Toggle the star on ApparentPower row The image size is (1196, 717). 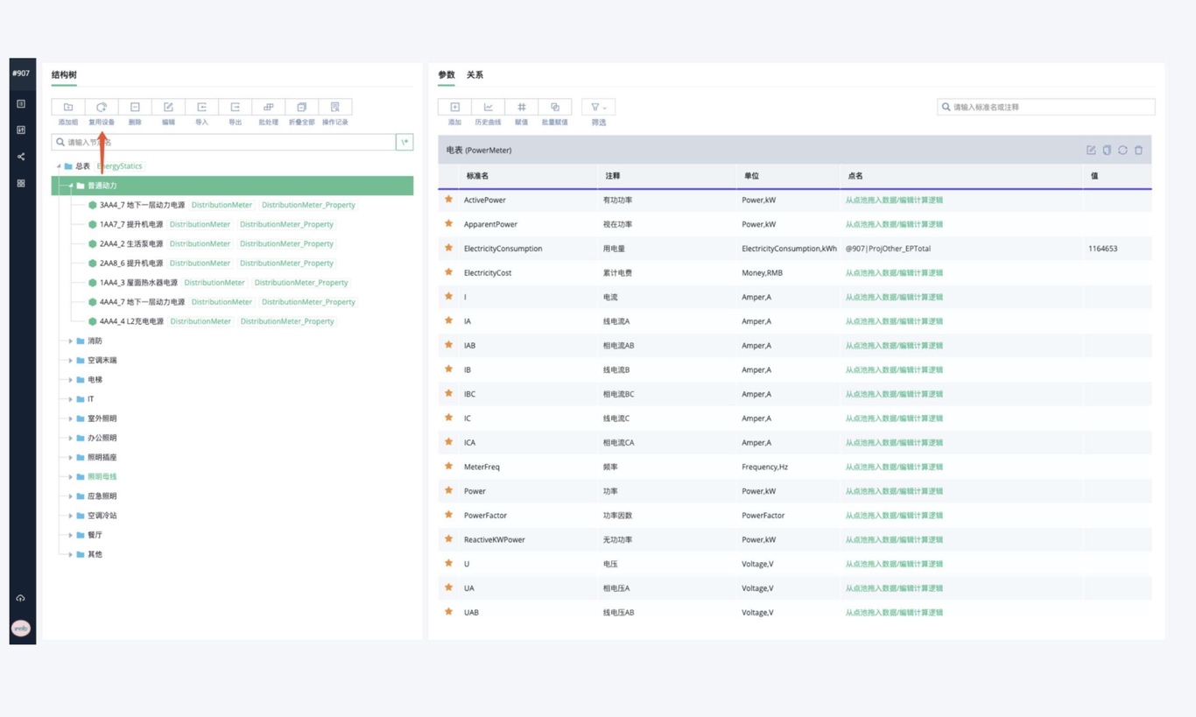(x=449, y=224)
